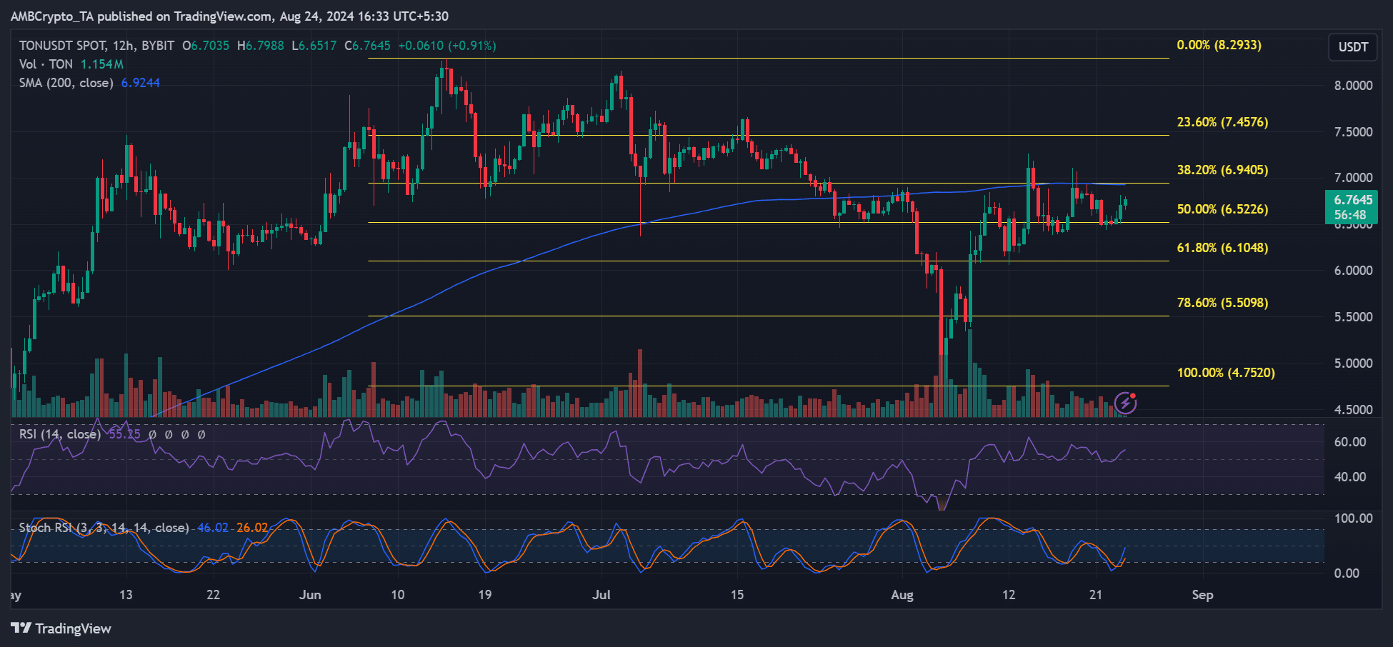This screenshot has width=1393, height=647.
Task: Click the 6.0000 price axis label
Action: point(1353,271)
